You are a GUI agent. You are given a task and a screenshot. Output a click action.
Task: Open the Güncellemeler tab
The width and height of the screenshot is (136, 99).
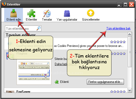pyautogui.click(x=91, y=15)
